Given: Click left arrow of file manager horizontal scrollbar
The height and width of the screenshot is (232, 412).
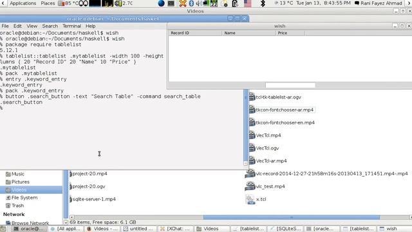Looking at the screenshot, I should point(71,217).
